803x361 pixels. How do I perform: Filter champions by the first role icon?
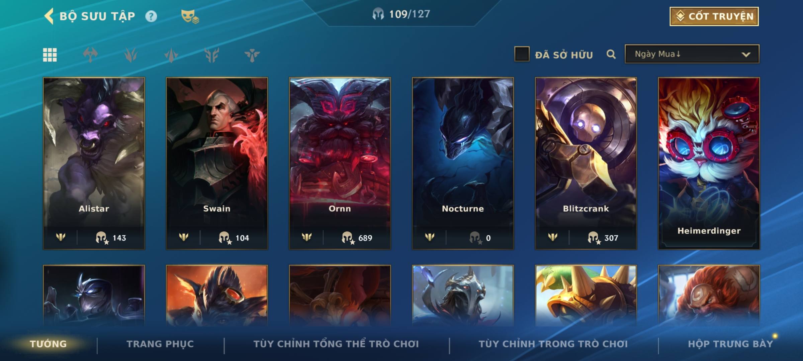(90, 55)
